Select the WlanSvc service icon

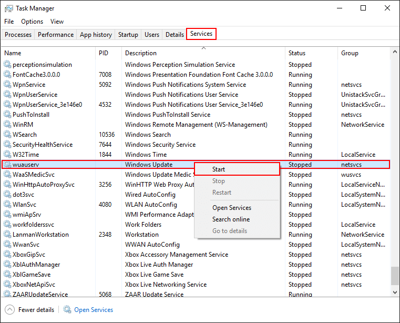(7, 204)
